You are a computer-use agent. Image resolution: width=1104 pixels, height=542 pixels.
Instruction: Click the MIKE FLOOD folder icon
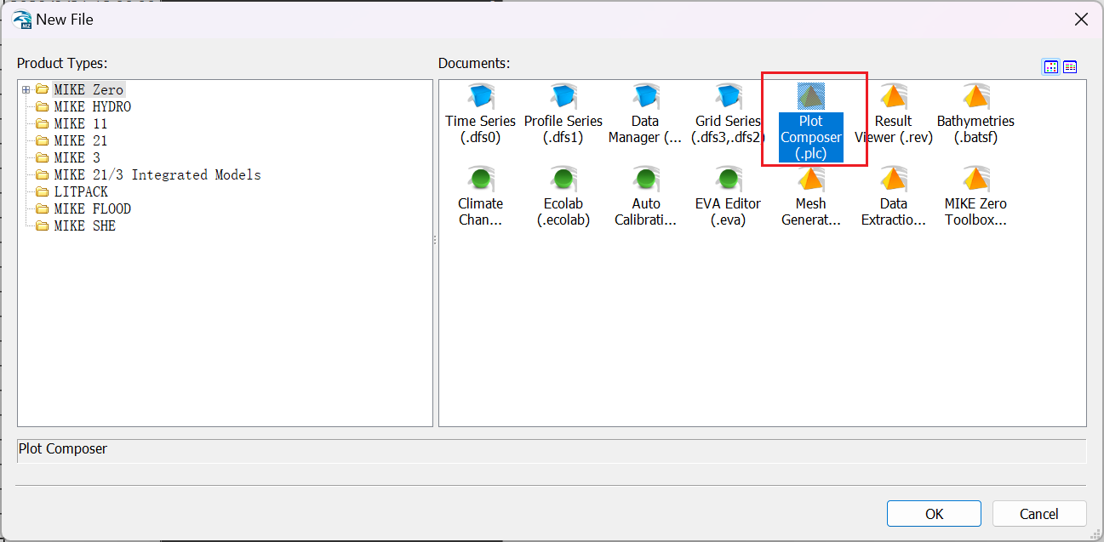(x=42, y=208)
